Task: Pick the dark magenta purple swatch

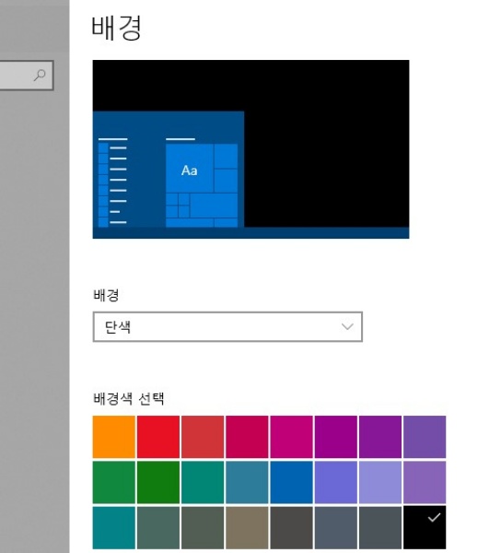Action: 336,437
